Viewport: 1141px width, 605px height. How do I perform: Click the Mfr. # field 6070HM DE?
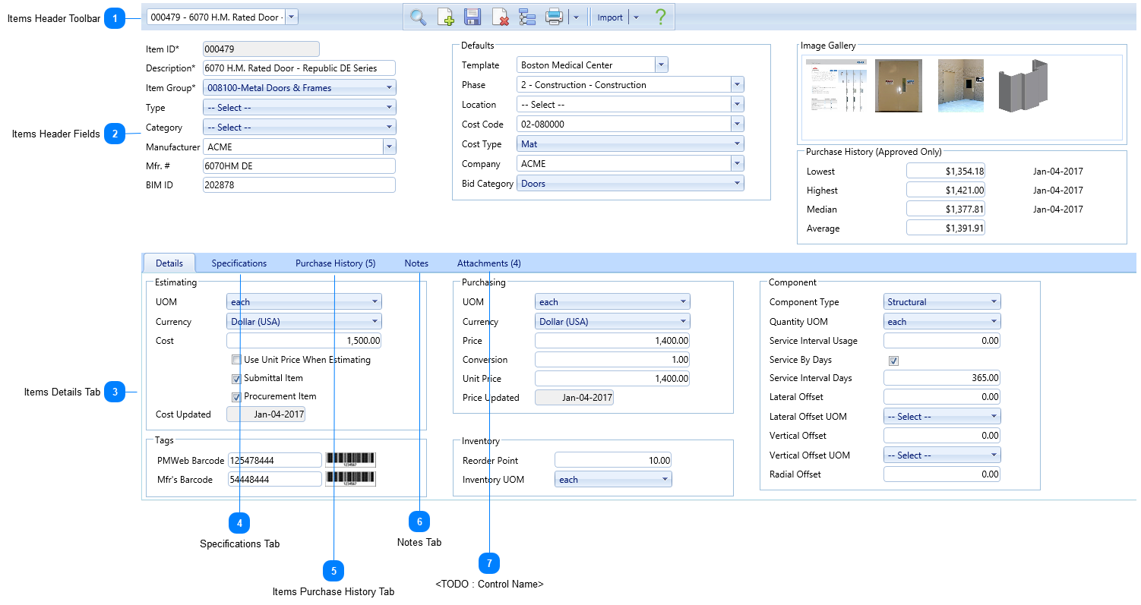(x=299, y=166)
